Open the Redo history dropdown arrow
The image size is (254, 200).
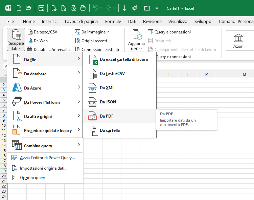click(x=114, y=8)
